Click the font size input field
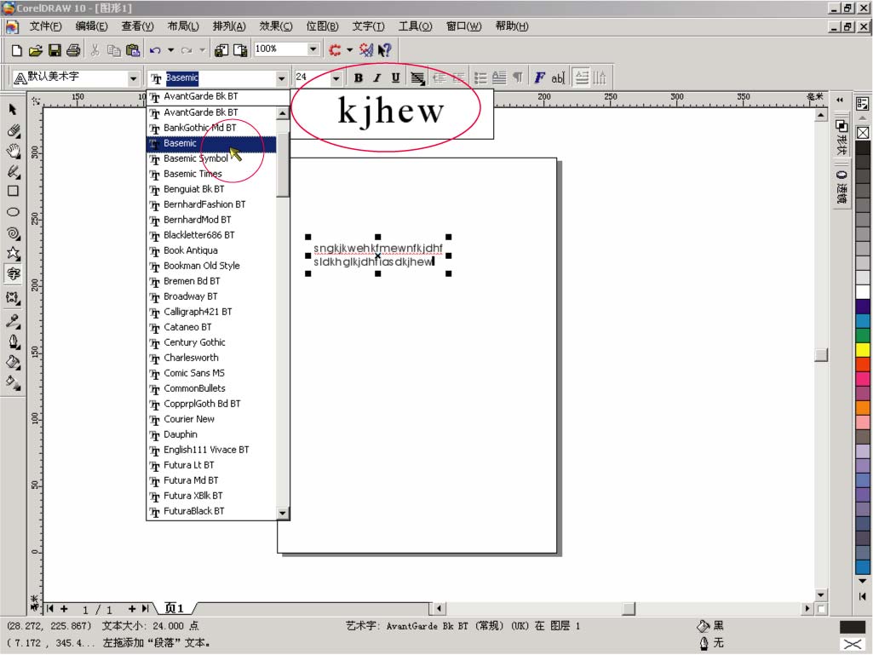 coord(313,78)
